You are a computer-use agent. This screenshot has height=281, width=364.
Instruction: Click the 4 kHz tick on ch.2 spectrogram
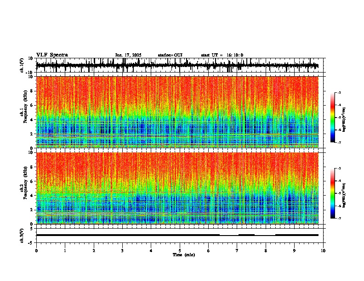click(x=32, y=196)
